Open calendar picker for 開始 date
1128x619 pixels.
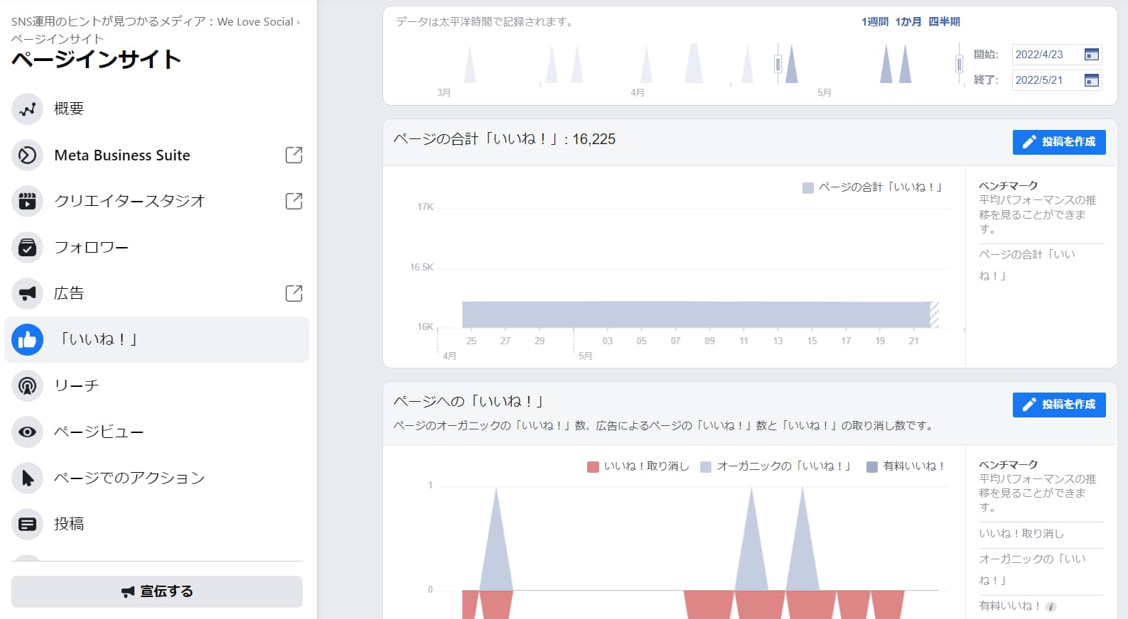(1092, 55)
